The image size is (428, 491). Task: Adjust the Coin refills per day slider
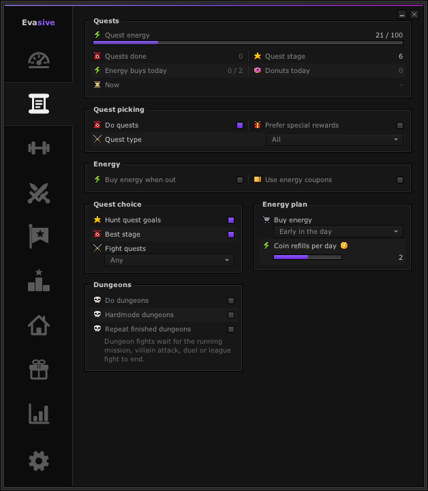point(307,257)
